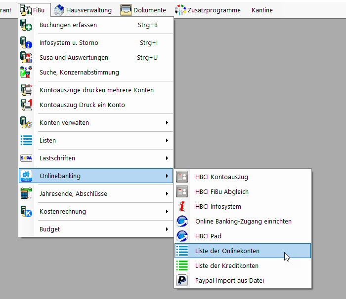
Task: Select Suche, Konzernabstimmung text
Action: click(79, 72)
